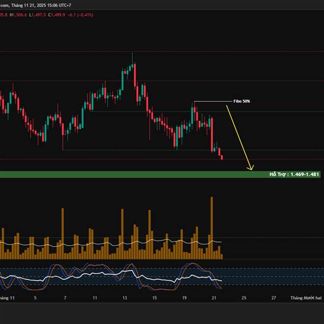Click the close price value C1,499.9
The width and height of the screenshot is (324, 324).
57,15
